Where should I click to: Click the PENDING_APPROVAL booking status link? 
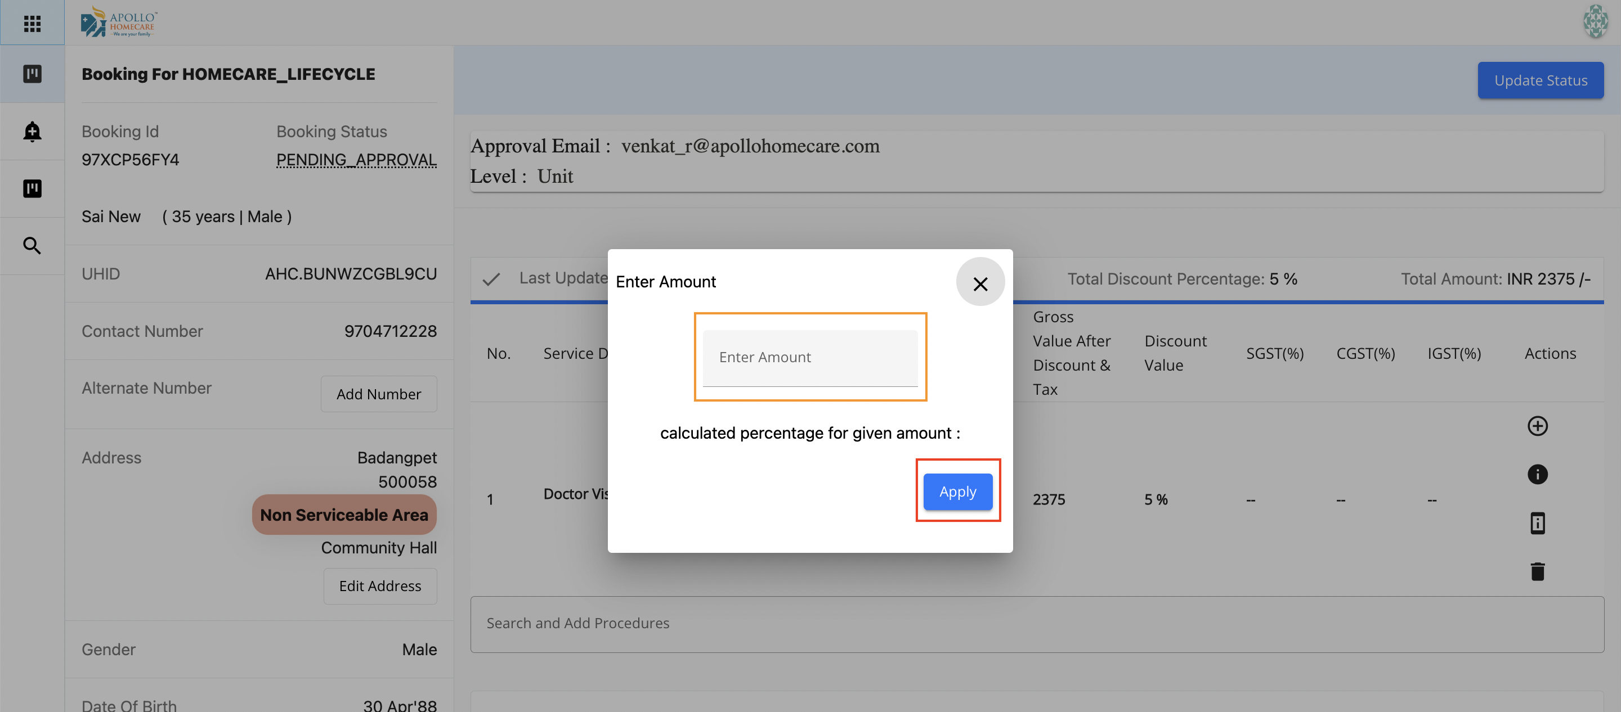pyautogui.click(x=356, y=160)
